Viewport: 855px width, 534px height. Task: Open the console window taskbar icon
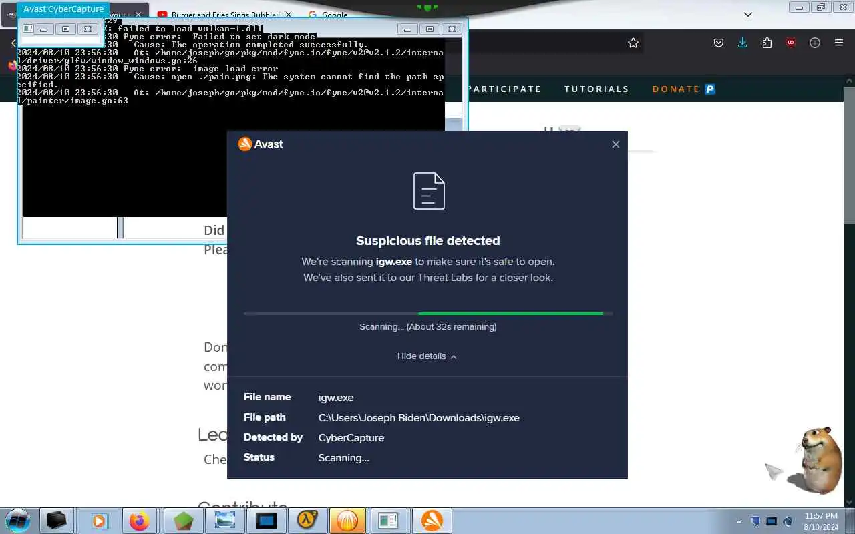tap(388, 521)
